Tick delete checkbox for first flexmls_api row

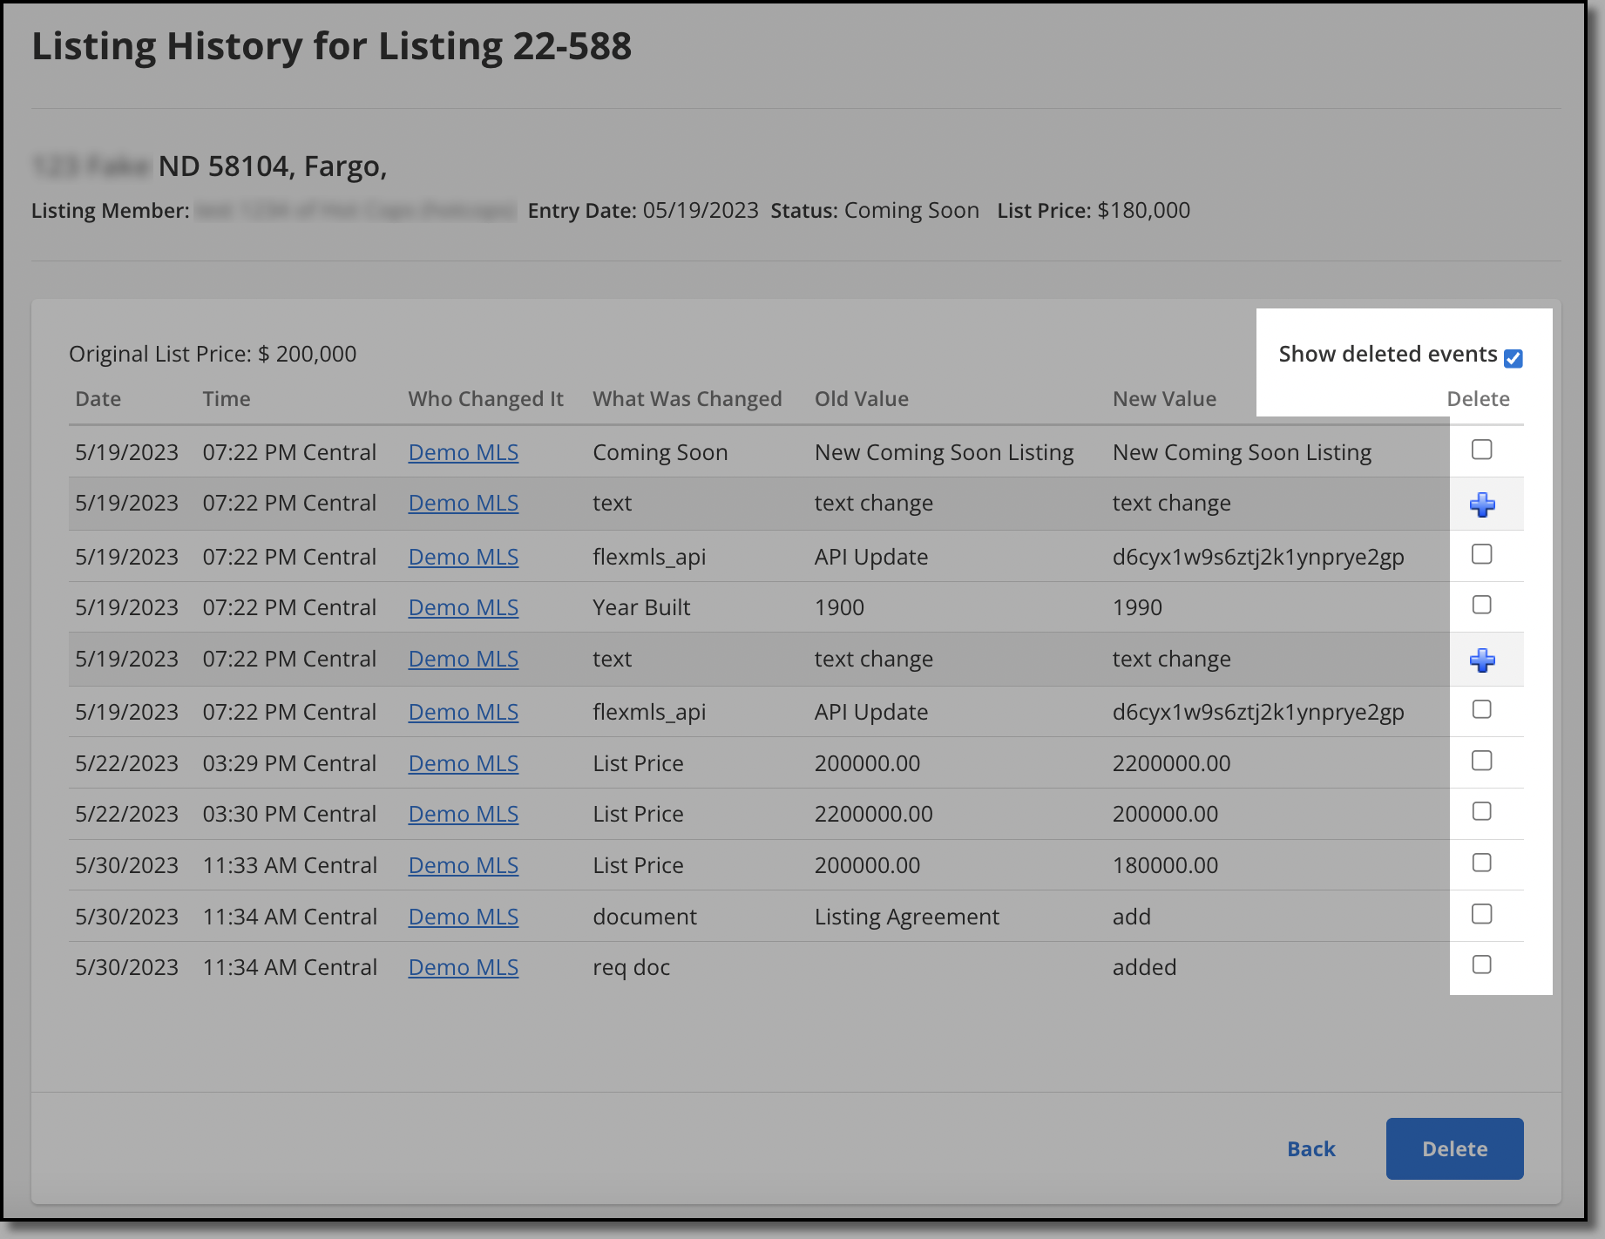tap(1481, 554)
